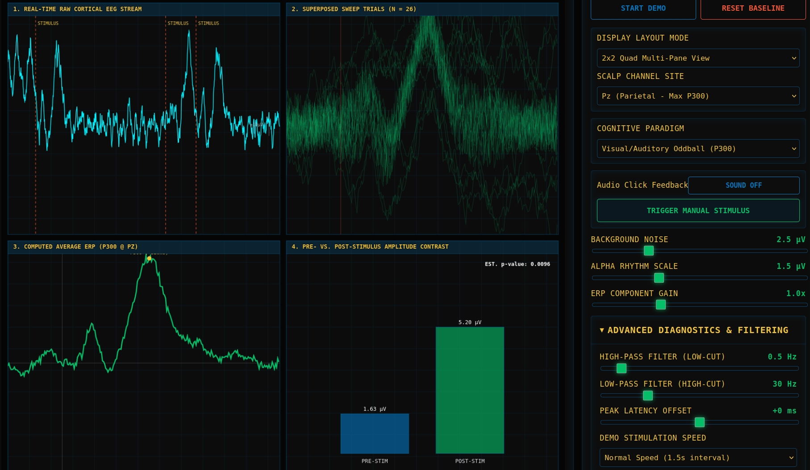
Task: Click the START DEMO button
Action: click(643, 9)
